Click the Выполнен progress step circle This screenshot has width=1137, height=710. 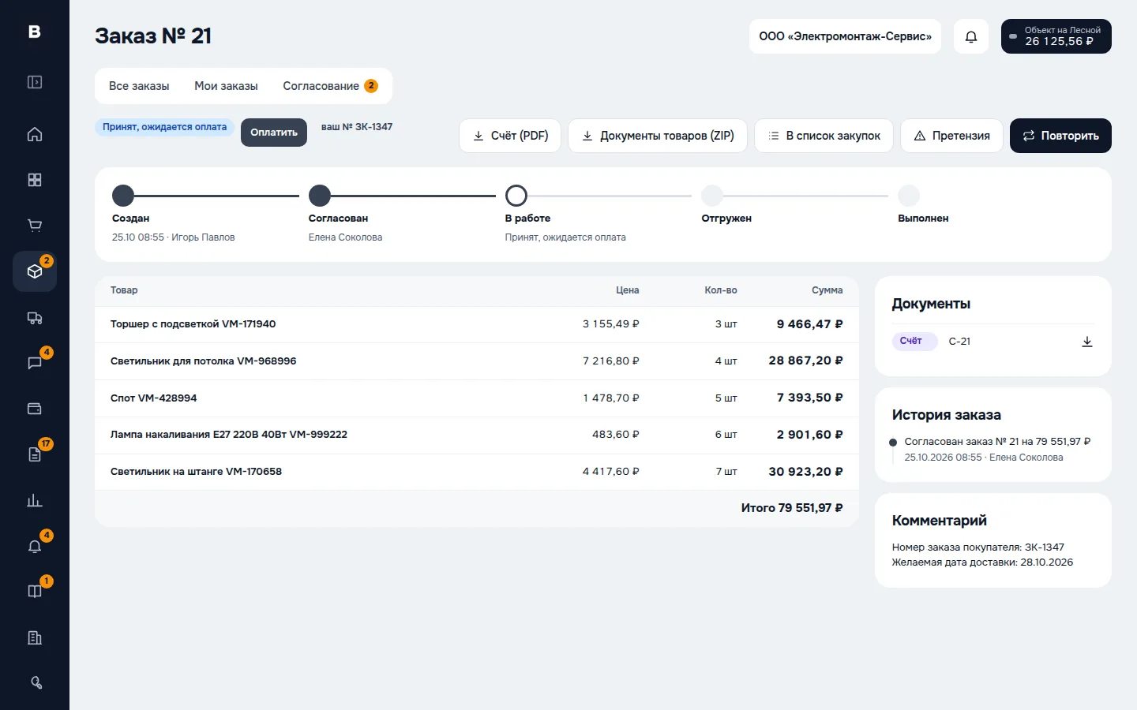pos(909,196)
